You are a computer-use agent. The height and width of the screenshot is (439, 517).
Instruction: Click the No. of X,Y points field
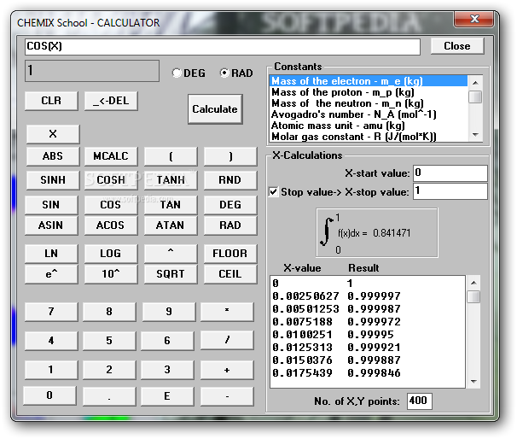point(420,401)
